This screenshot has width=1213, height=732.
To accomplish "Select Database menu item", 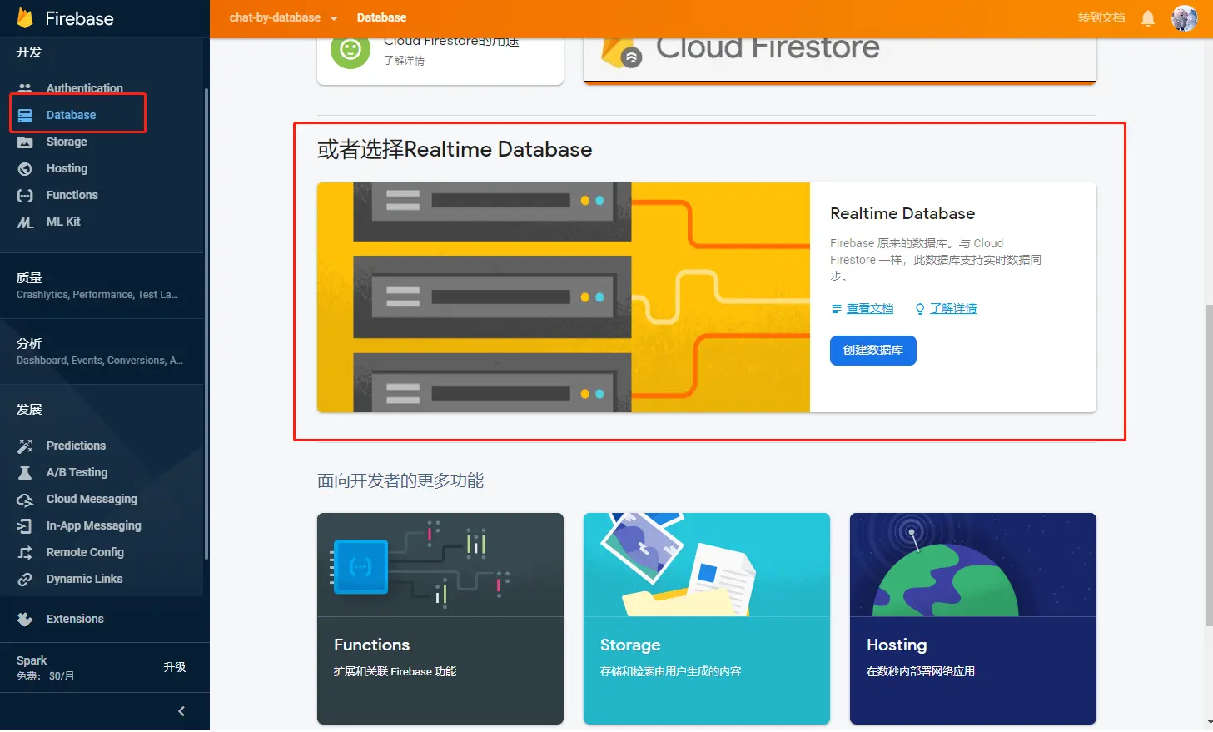I will pos(71,115).
